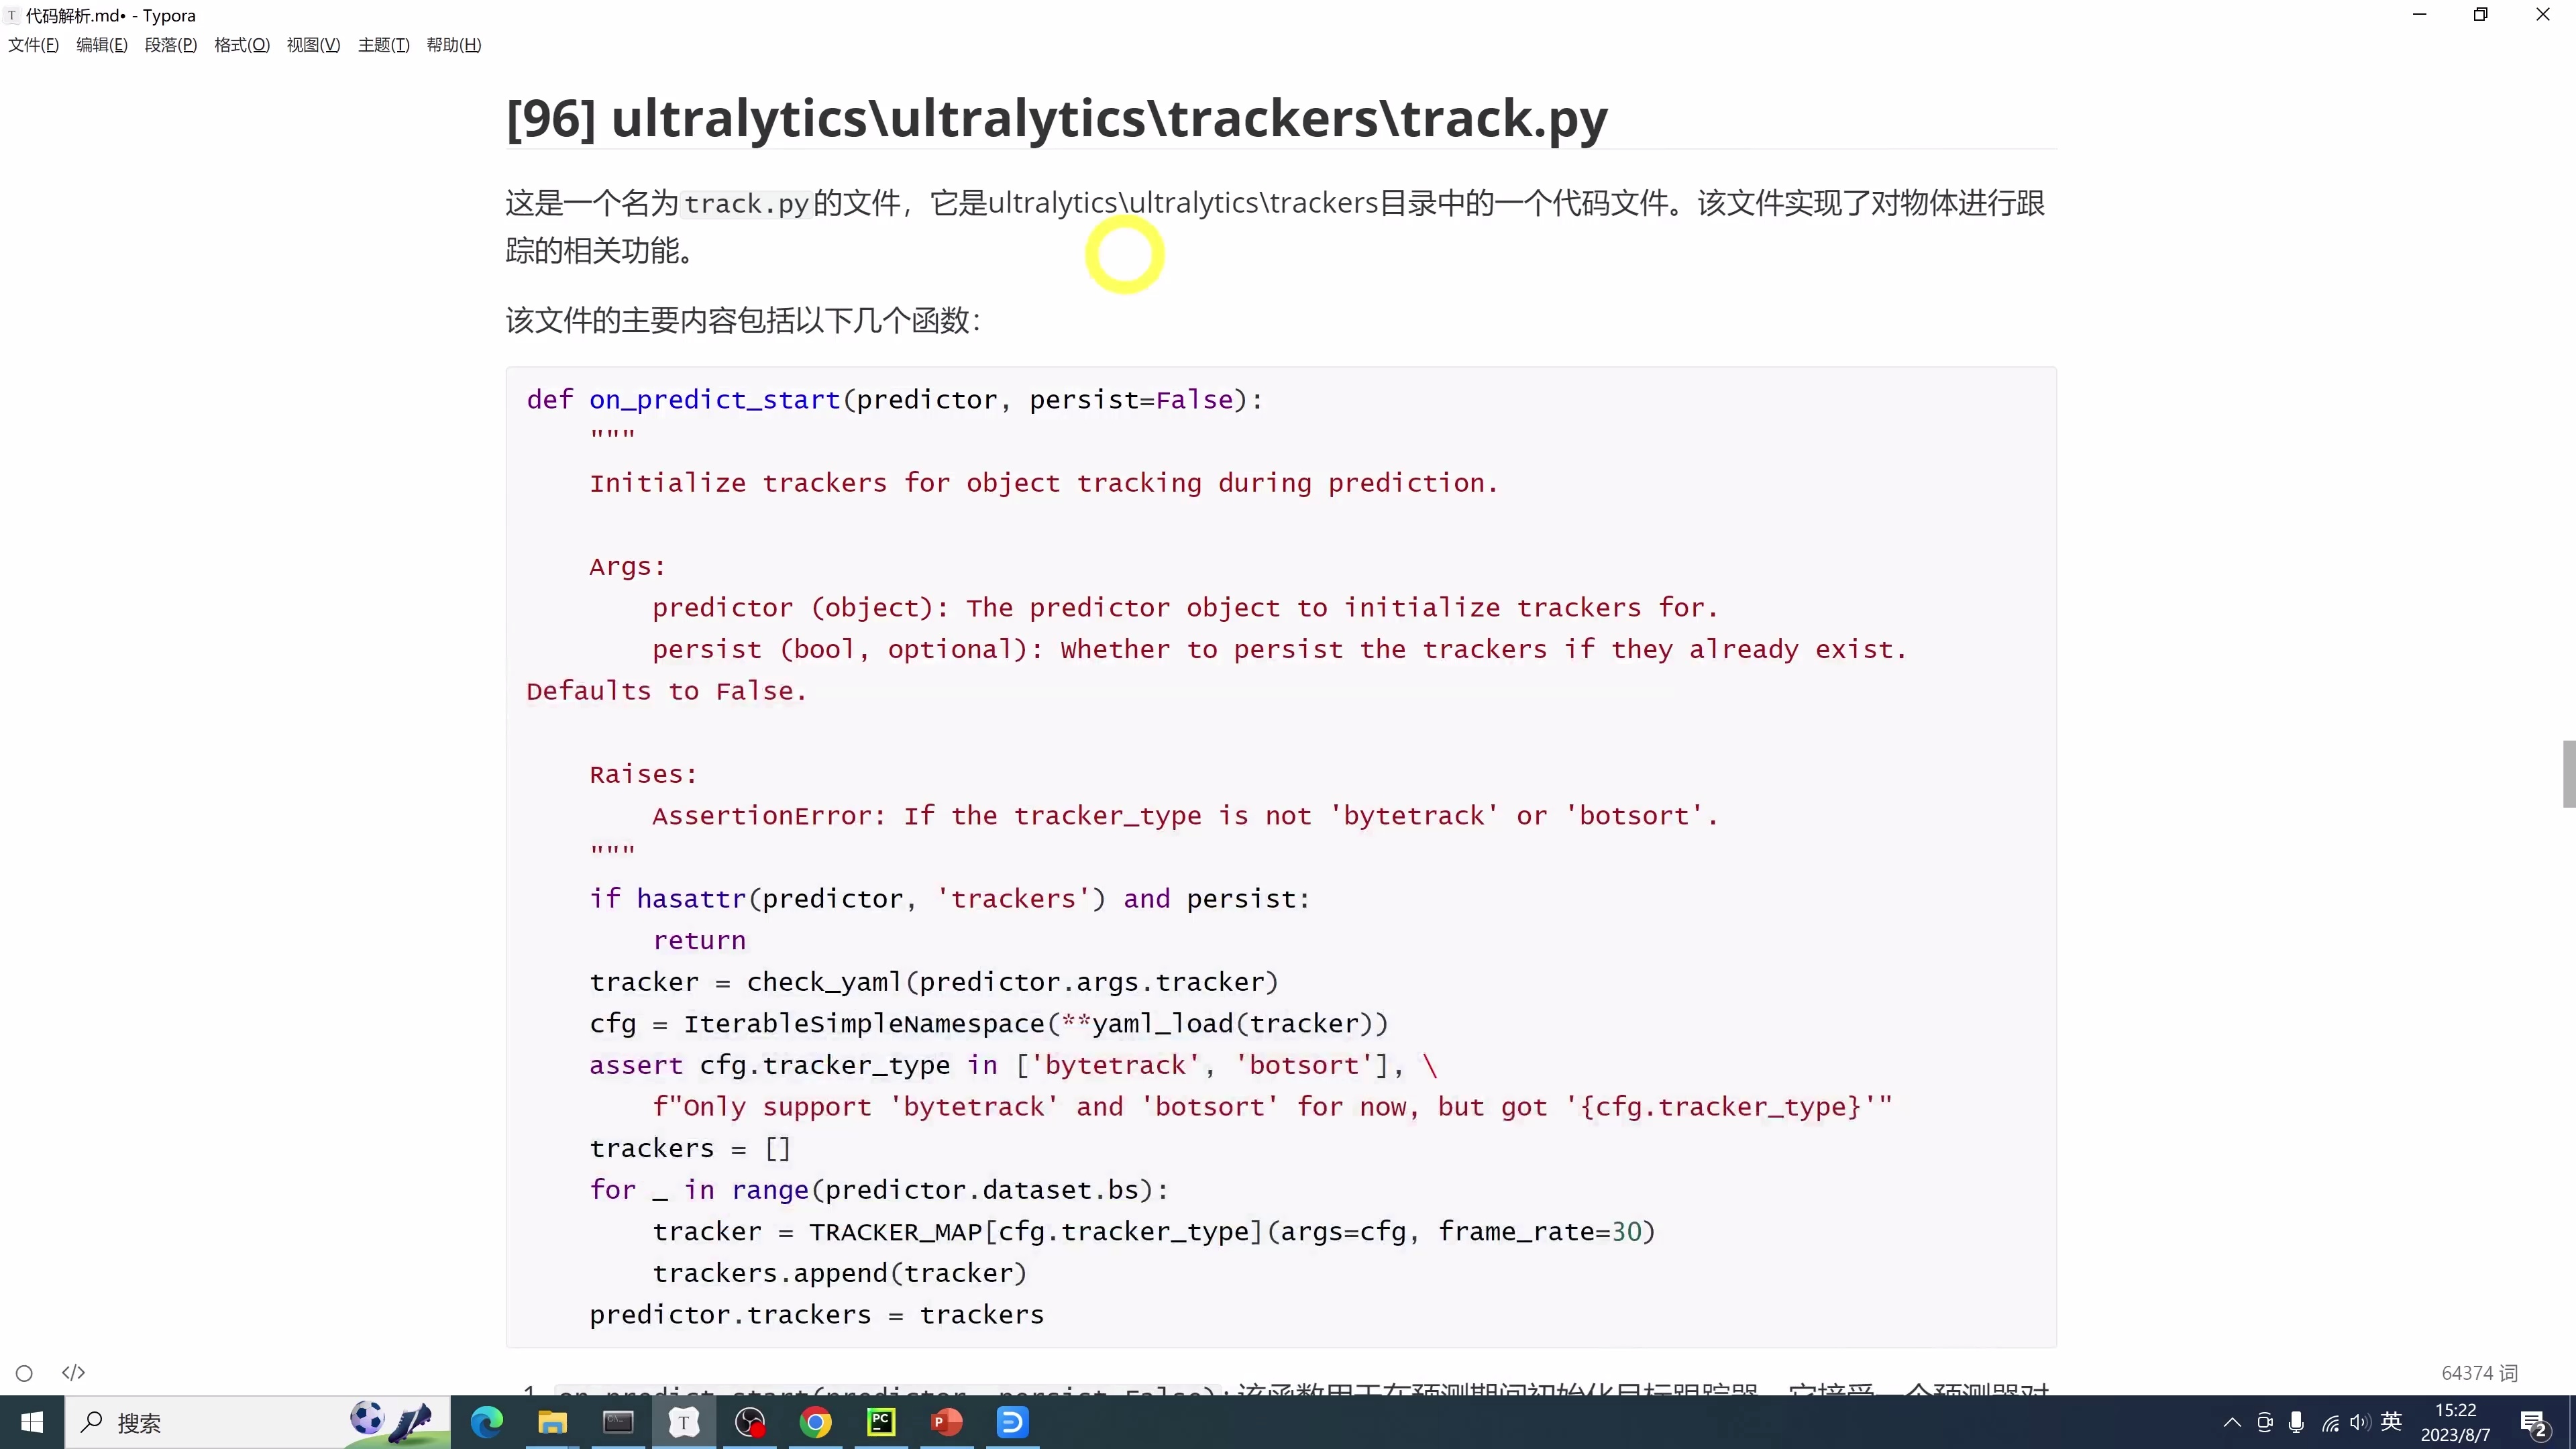The image size is (2576, 1449).
Task: Toggle source code mode icon
Action: point(73,1372)
